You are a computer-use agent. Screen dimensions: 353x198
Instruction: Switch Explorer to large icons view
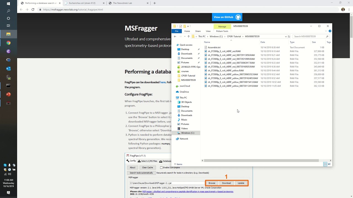[329, 164]
